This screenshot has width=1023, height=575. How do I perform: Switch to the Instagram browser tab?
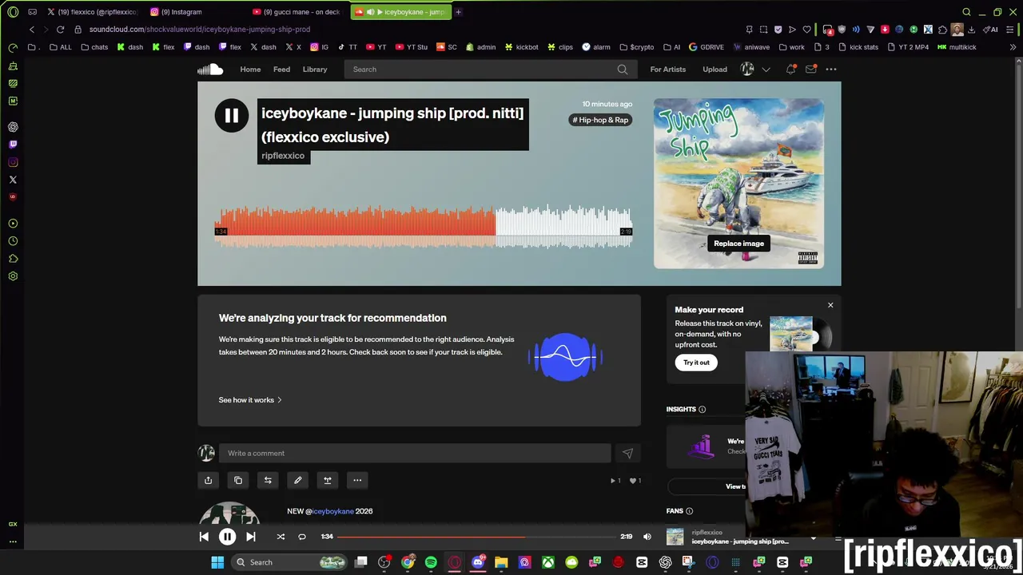(x=195, y=12)
